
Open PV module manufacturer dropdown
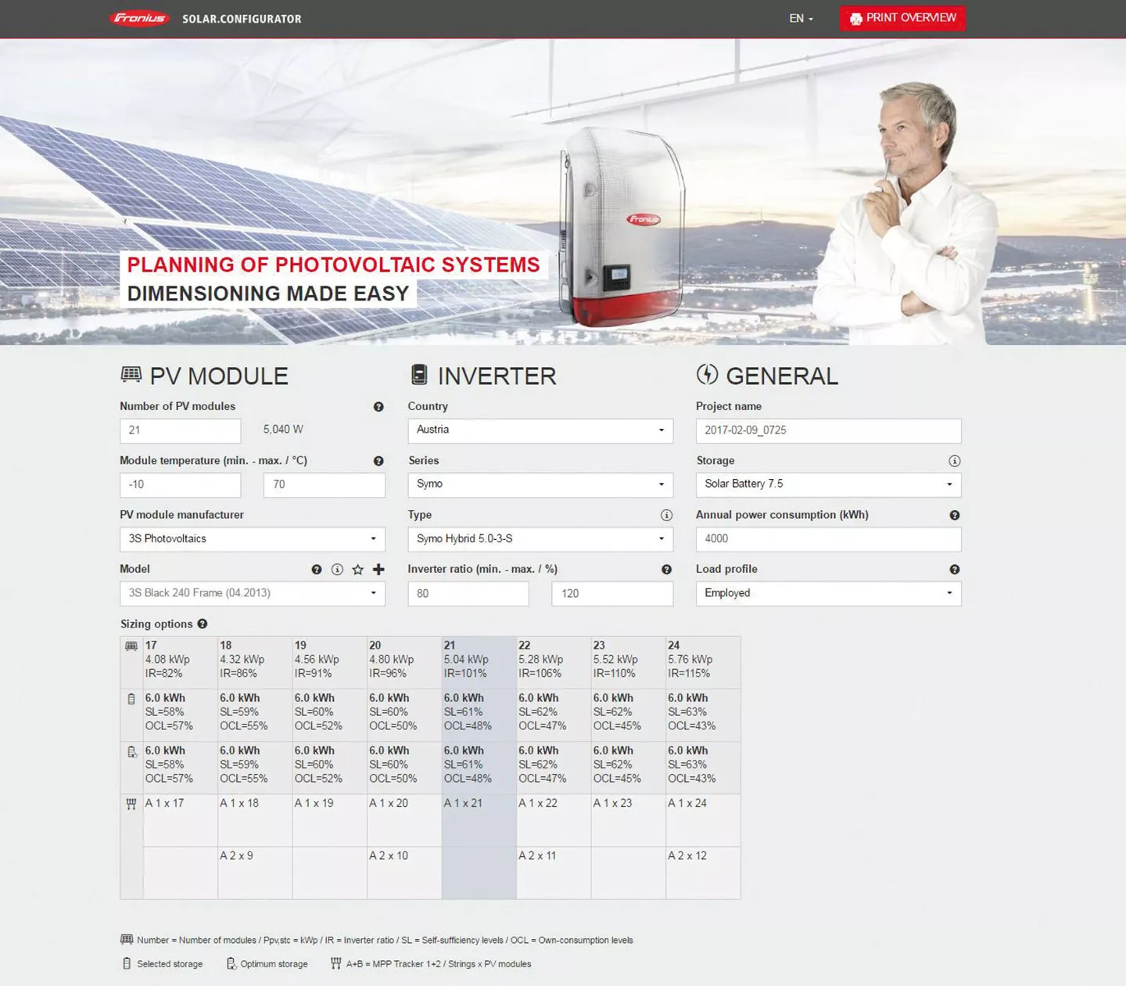pos(253,538)
